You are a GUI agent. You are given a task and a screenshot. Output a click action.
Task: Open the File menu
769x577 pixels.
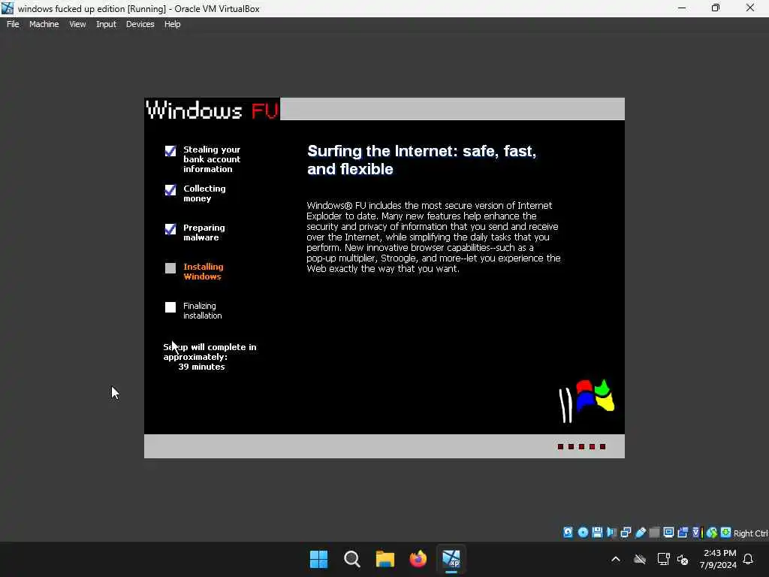point(13,24)
